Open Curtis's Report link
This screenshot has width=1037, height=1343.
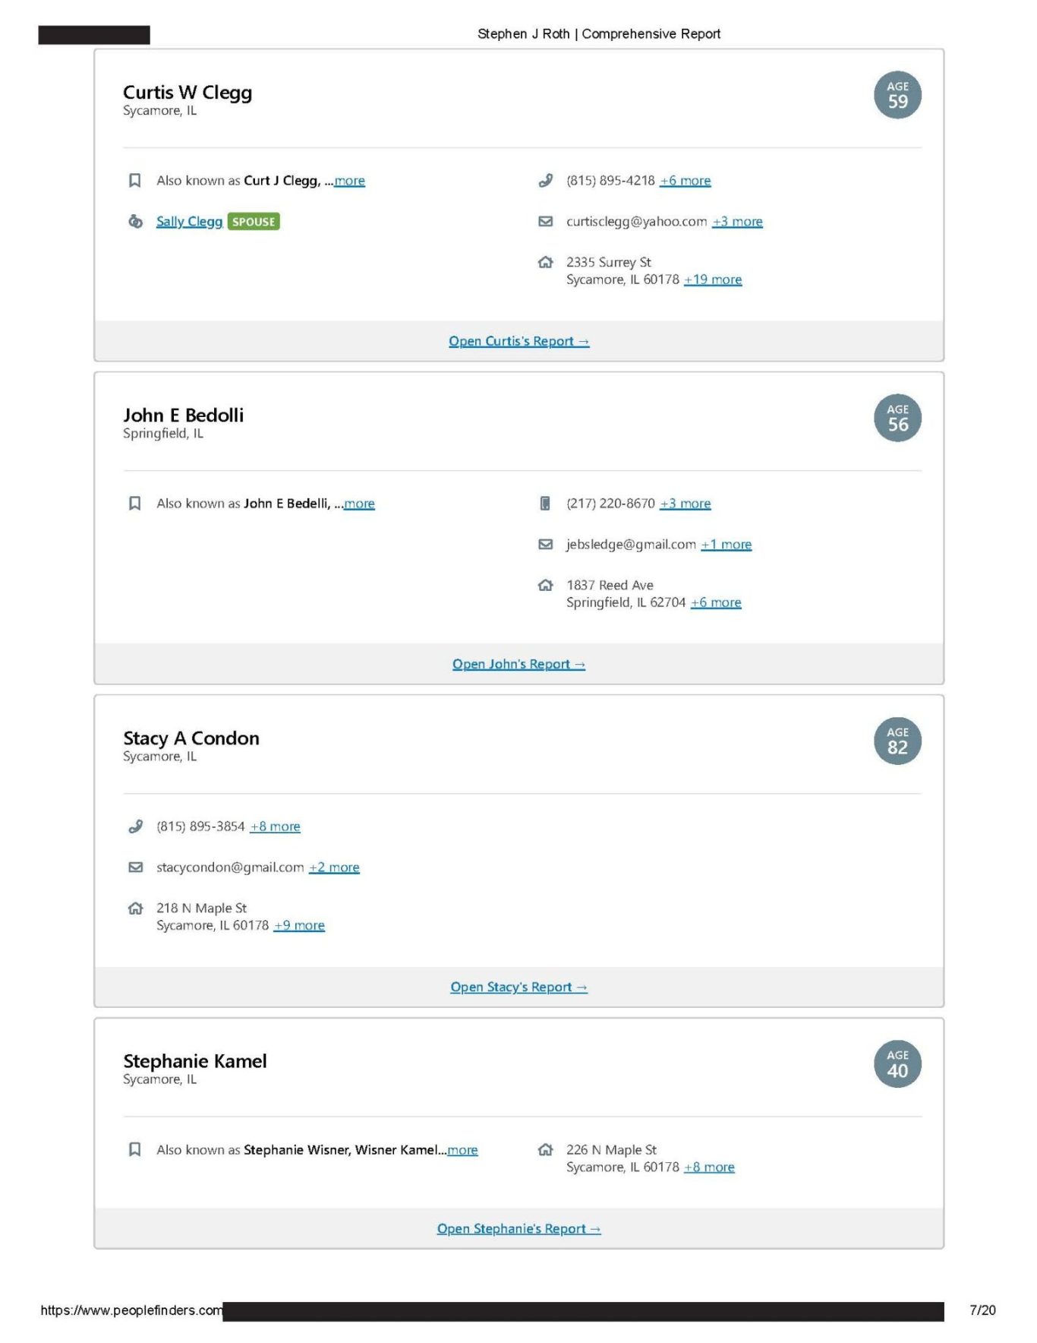pos(518,342)
